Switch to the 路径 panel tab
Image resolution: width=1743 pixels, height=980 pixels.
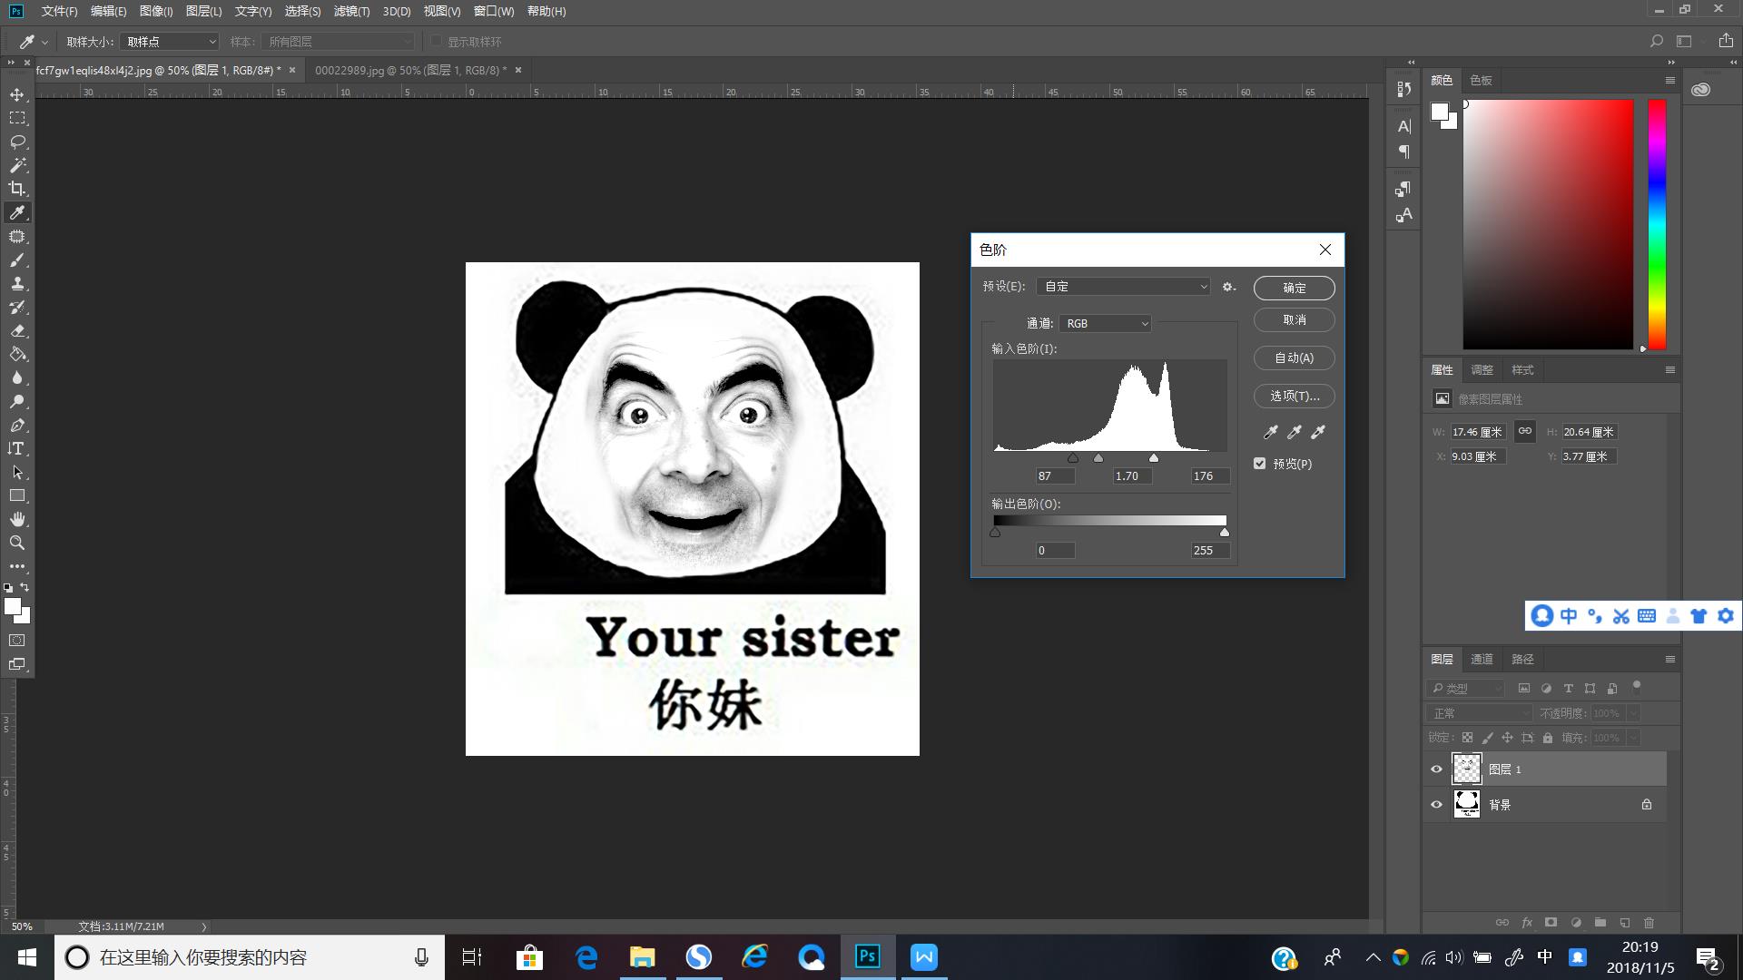(x=1522, y=660)
